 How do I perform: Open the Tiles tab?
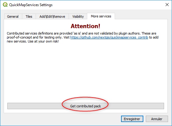pyautogui.click(x=29, y=17)
